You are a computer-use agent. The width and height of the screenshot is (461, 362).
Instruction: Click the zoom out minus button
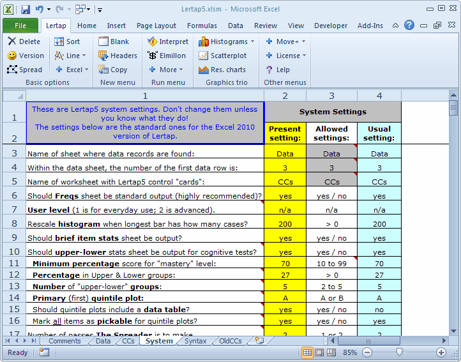(x=367, y=352)
